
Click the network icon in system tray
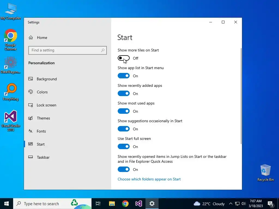237,204
